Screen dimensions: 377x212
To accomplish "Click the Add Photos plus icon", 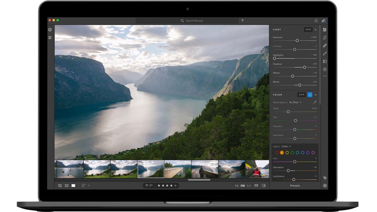I will [x=50, y=30].
